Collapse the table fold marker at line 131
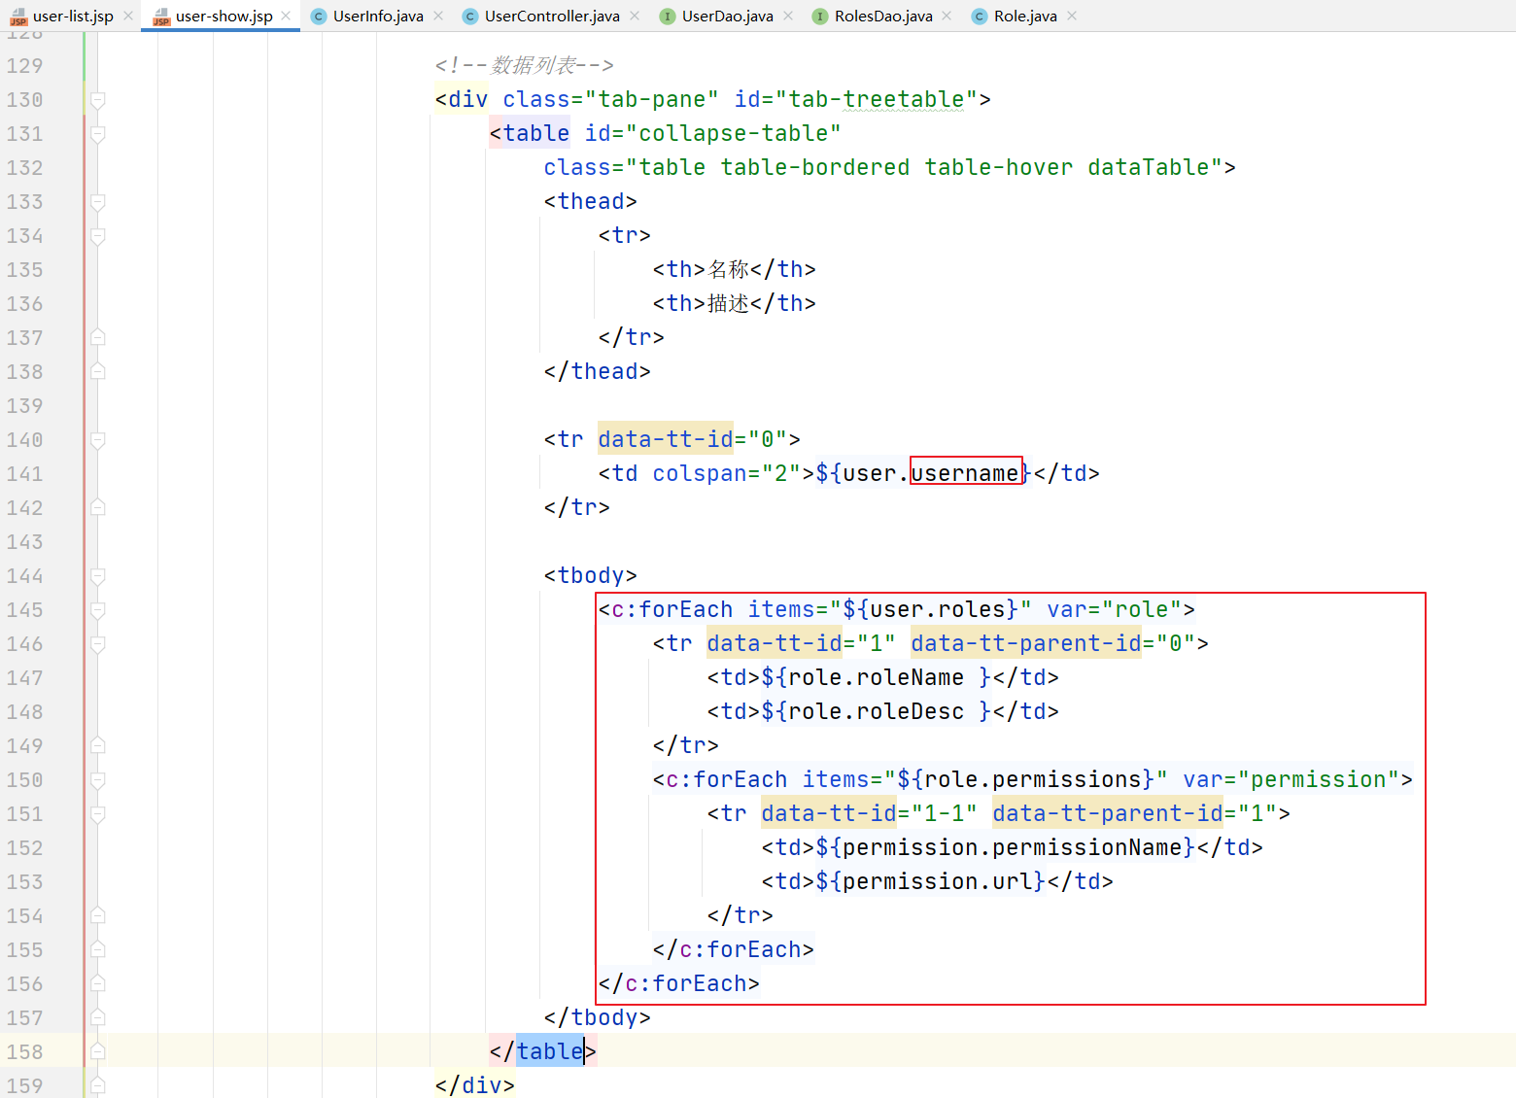 98,134
